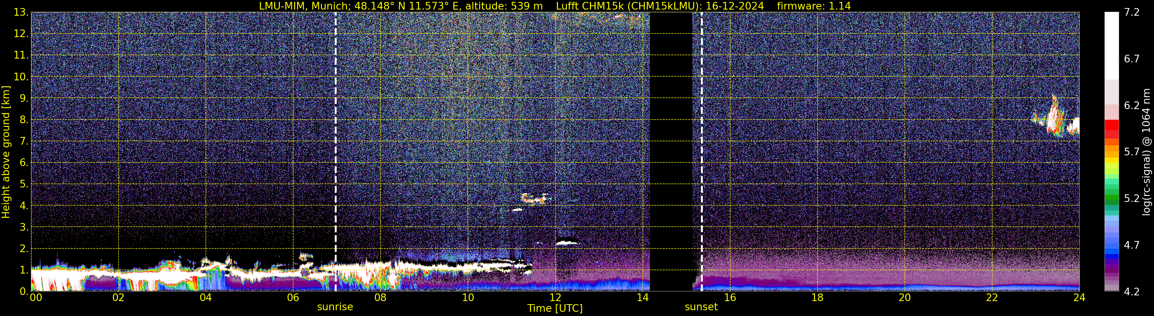The height and width of the screenshot is (316, 1154).
Task: Click the 'Height above ground [km]' axis label
Action: 6,152
